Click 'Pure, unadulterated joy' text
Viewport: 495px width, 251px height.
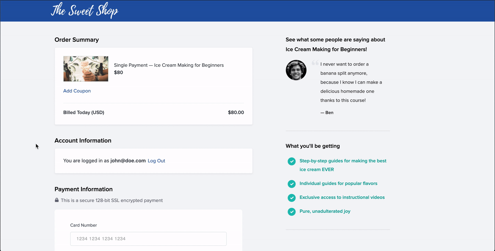(325, 211)
